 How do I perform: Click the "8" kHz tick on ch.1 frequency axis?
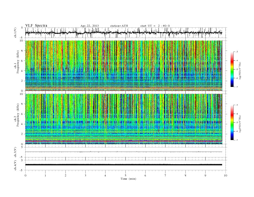point(22,51)
